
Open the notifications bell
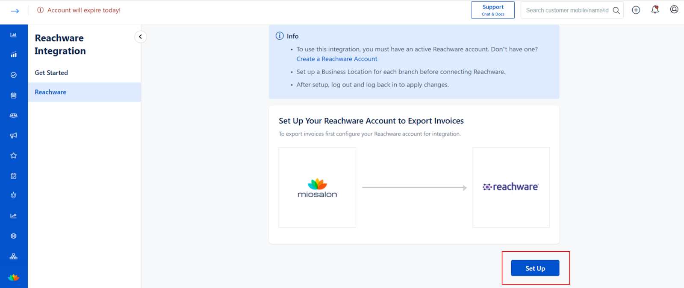click(655, 9)
